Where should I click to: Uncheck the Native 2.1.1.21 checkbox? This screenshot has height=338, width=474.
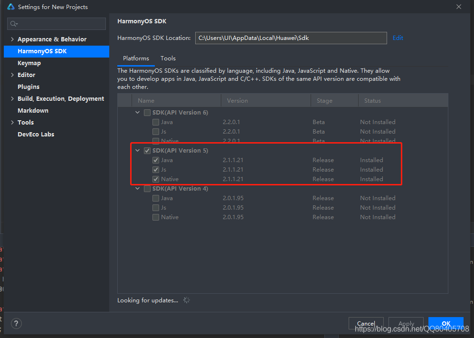point(156,179)
